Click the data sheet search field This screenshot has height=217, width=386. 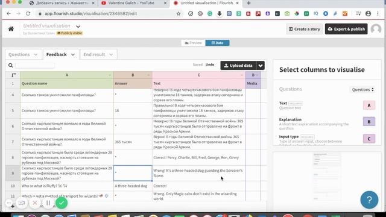coord(35,66)
